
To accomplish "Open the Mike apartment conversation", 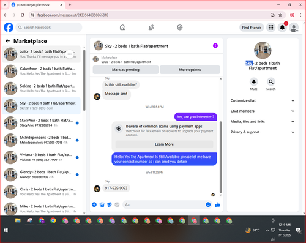I will pyautogui.click(x=41, y=209).
